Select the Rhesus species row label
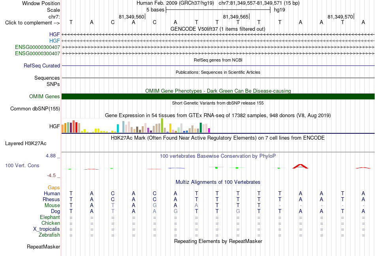This screenshot has height=256, width=375. 51,199
